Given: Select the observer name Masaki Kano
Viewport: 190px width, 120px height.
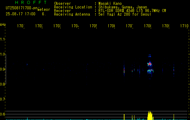Looking at the screenshot, I should pos(110,3).
